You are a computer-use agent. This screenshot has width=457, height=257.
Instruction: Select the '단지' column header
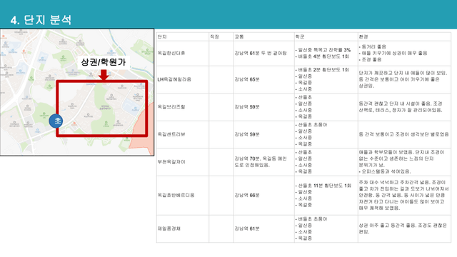pyautogui.click(x=183, y=36)
